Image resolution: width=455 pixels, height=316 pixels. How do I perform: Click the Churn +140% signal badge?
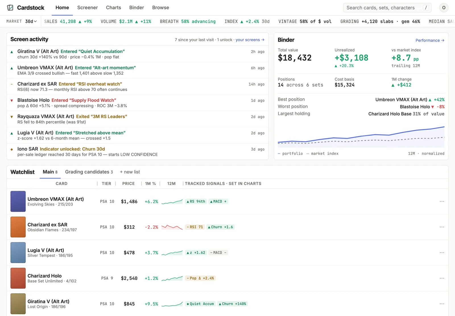coord(233,304)
